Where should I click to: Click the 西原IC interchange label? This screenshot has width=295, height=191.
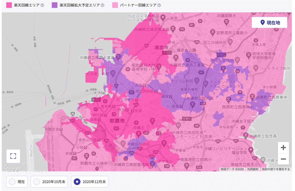(x=221, y=55)
